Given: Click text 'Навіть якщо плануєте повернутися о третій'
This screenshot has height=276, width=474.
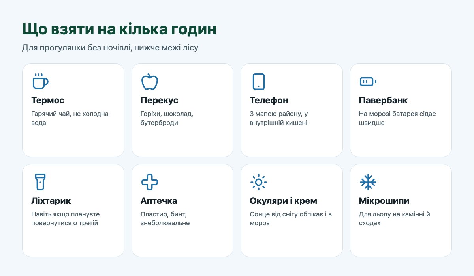Looking at the screenshot, I should tap(66, 218).
